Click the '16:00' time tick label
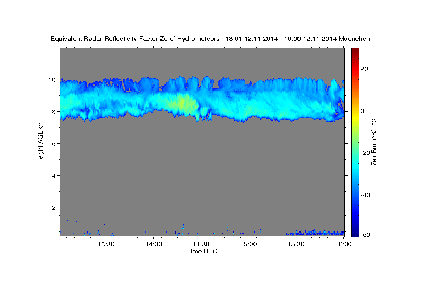The width and height of the screenshot is (426, 284). (x=343, y=245)
